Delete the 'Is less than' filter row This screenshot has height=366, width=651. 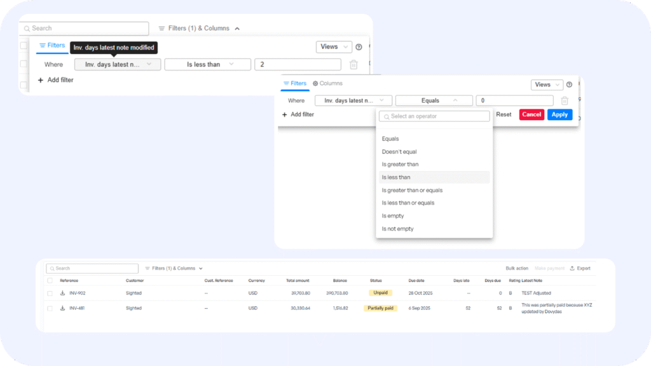click(353, 64)
